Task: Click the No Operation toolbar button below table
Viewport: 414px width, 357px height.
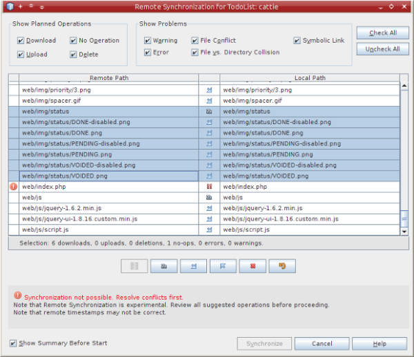Action: [x=164, y=265]
